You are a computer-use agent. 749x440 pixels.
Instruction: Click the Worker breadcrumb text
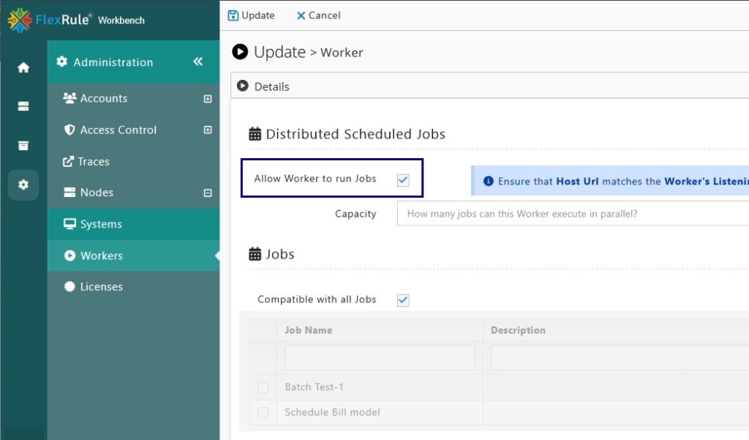coord(342,53)
